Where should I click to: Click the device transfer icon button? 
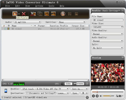click(83, 93)
